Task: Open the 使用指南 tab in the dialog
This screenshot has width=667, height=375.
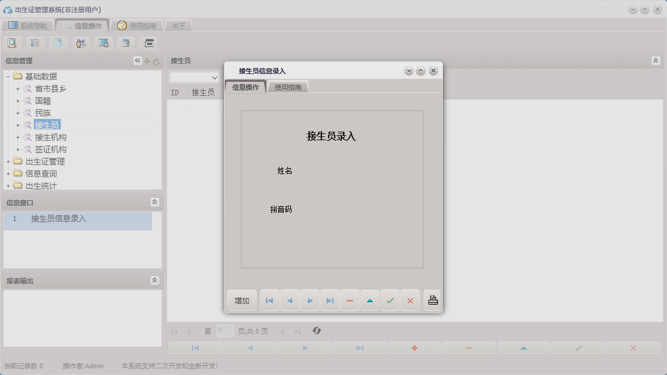Action: 288,86
